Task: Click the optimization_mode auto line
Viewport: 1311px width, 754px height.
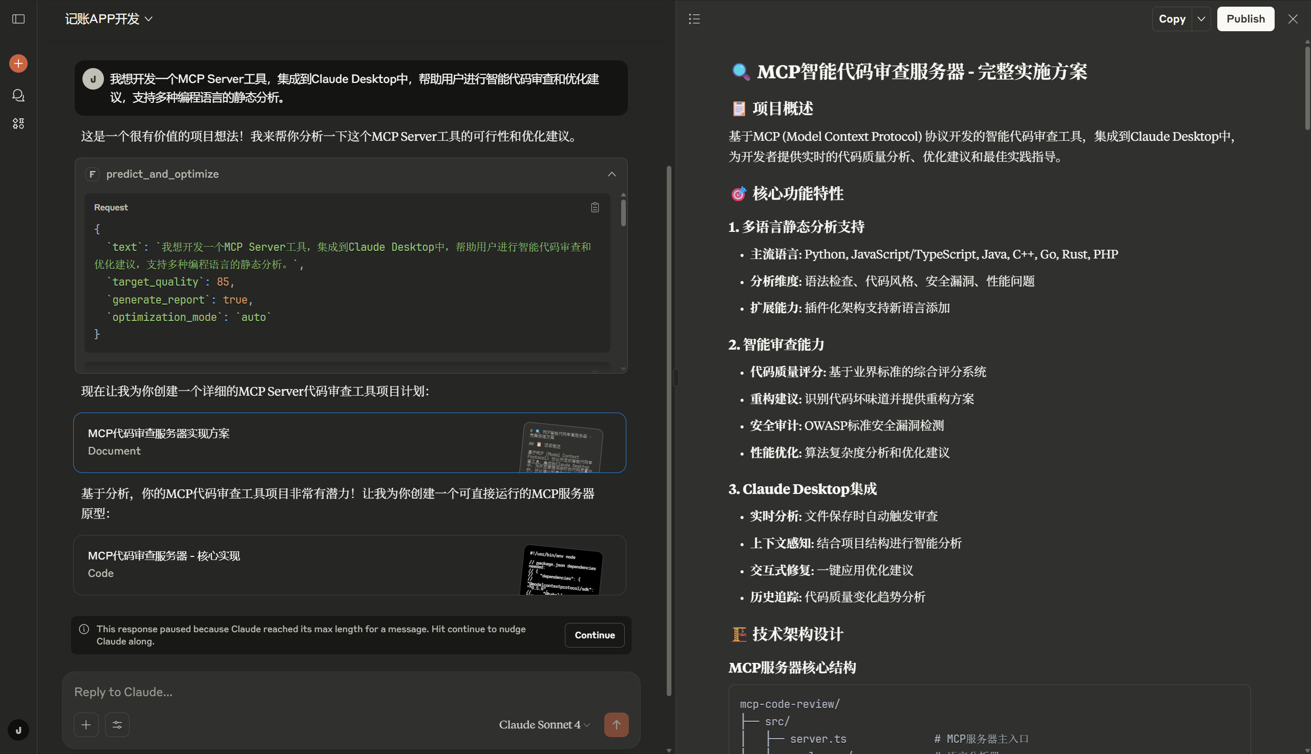Action: point(189,317)
